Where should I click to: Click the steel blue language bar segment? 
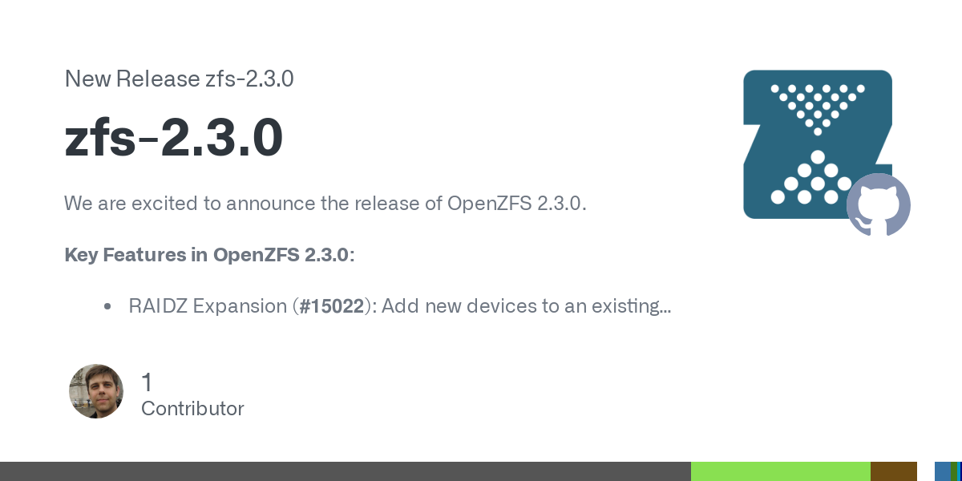(942, 471)
